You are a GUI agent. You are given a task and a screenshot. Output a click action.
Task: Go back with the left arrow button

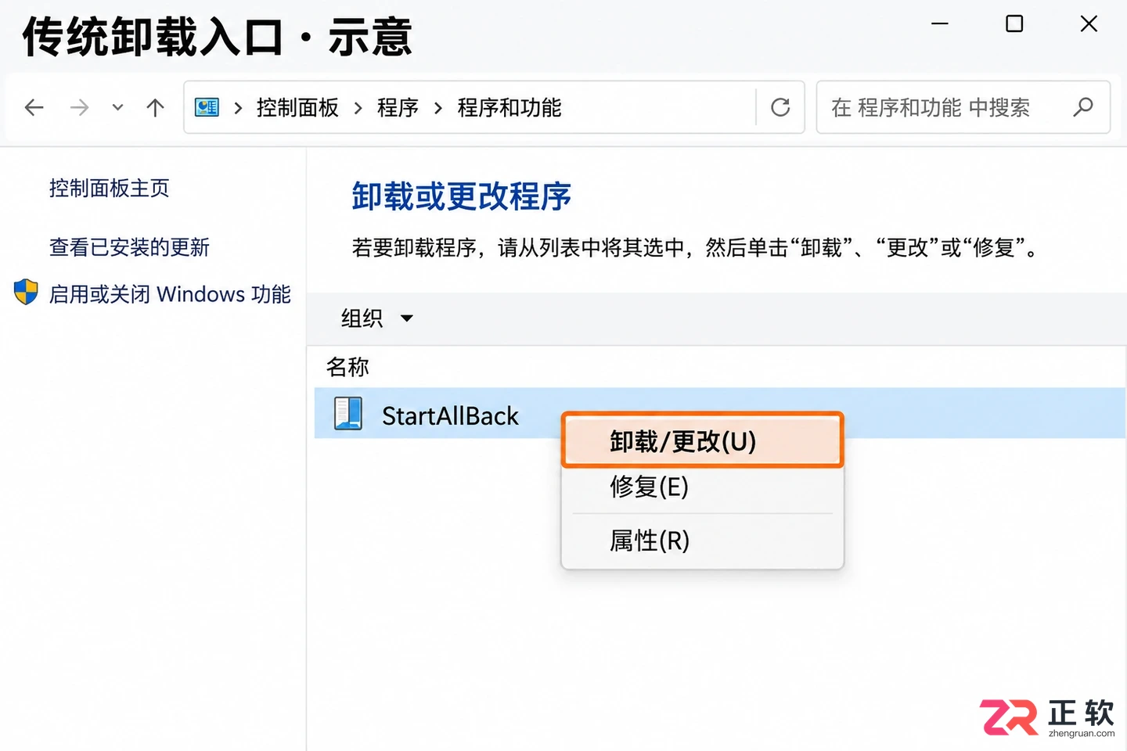(x=34, y=107)
